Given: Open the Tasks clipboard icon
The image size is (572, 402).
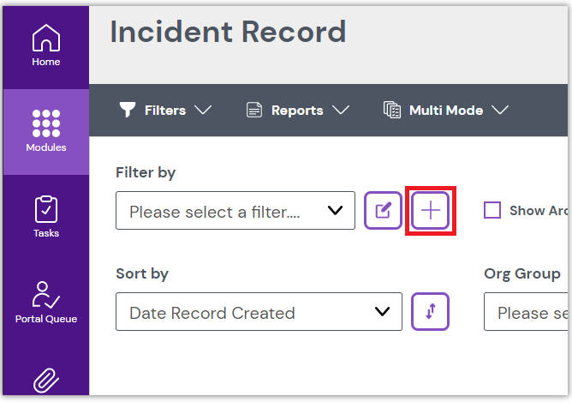Looking at the screenshot, I should pos(46,209).
